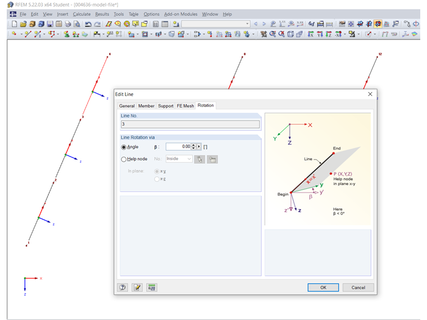
Task: Open the Table menu
Action: pyautogui.click(x=134, y=14)
